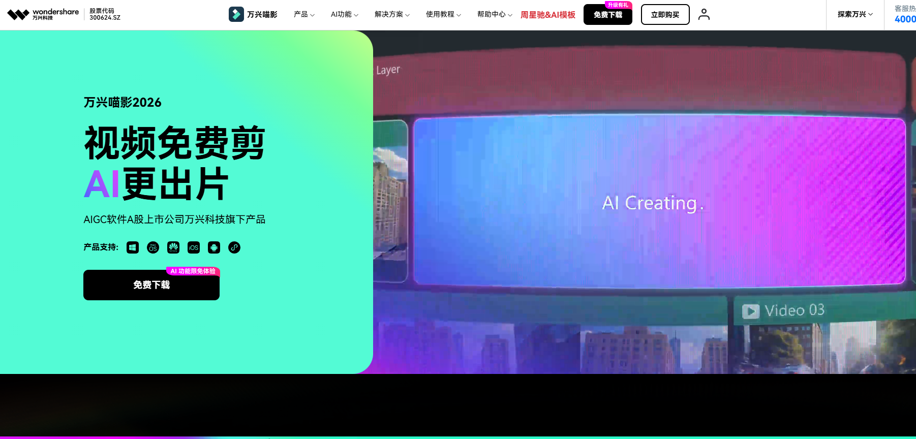Click the 万兴喵影 brand name text
The height and width of the screenshot is (439, 916).
[262, 15]
